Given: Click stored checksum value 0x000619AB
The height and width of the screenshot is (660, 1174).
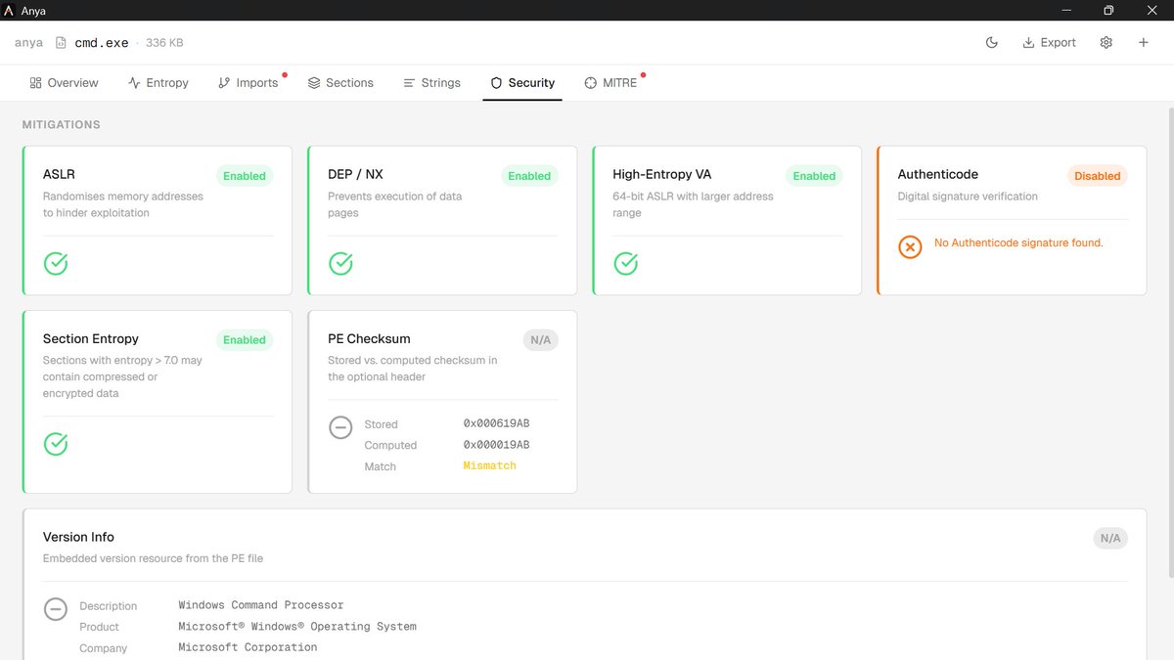Looking at the screenshot, I should click(x=496, y=423).
